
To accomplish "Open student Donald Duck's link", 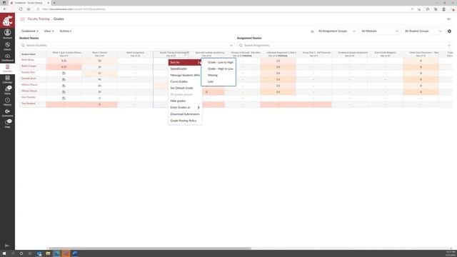I will pyautogui.click(x=29, y=79).
